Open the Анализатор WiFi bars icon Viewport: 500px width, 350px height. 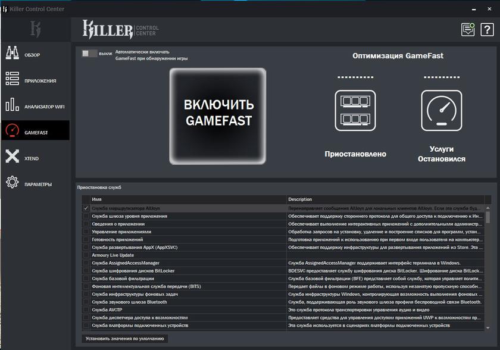pyautogui.click(x=12, y=105)
